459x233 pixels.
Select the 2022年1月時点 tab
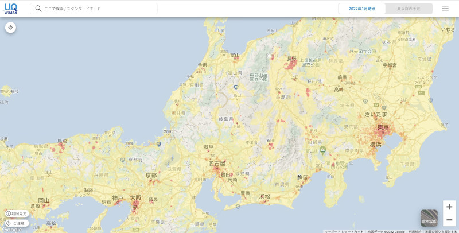[x=362, y=9]
